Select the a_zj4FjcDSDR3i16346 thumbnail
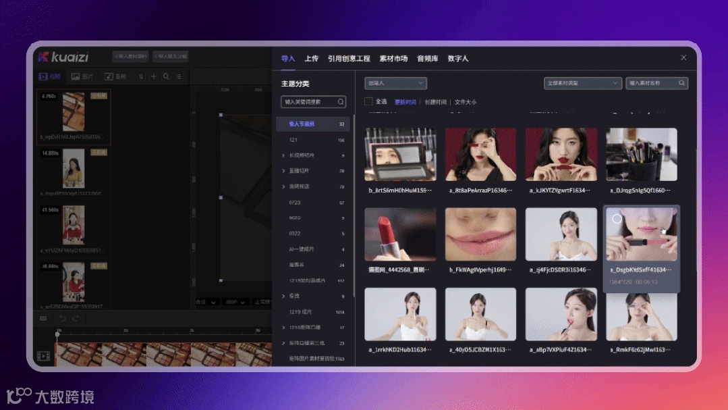 point(561,234)
